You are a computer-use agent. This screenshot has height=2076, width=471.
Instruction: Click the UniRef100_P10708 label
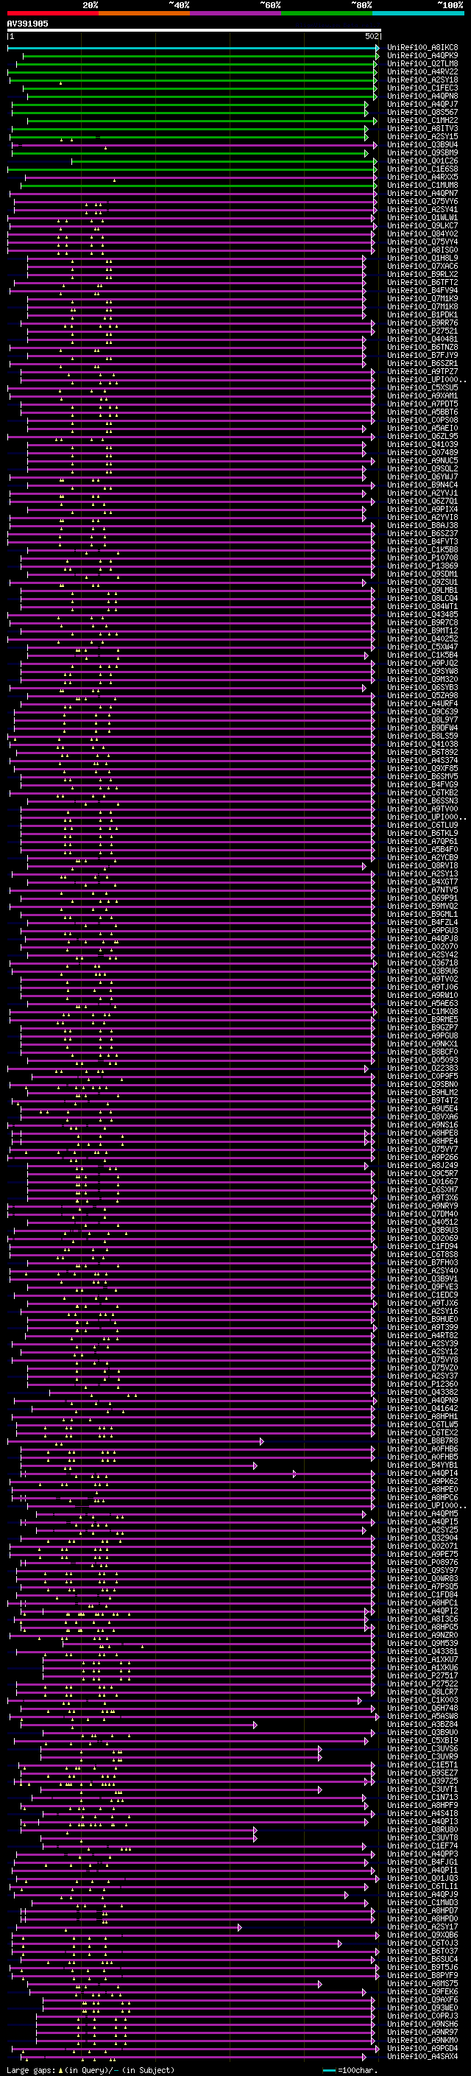(422, 557)
